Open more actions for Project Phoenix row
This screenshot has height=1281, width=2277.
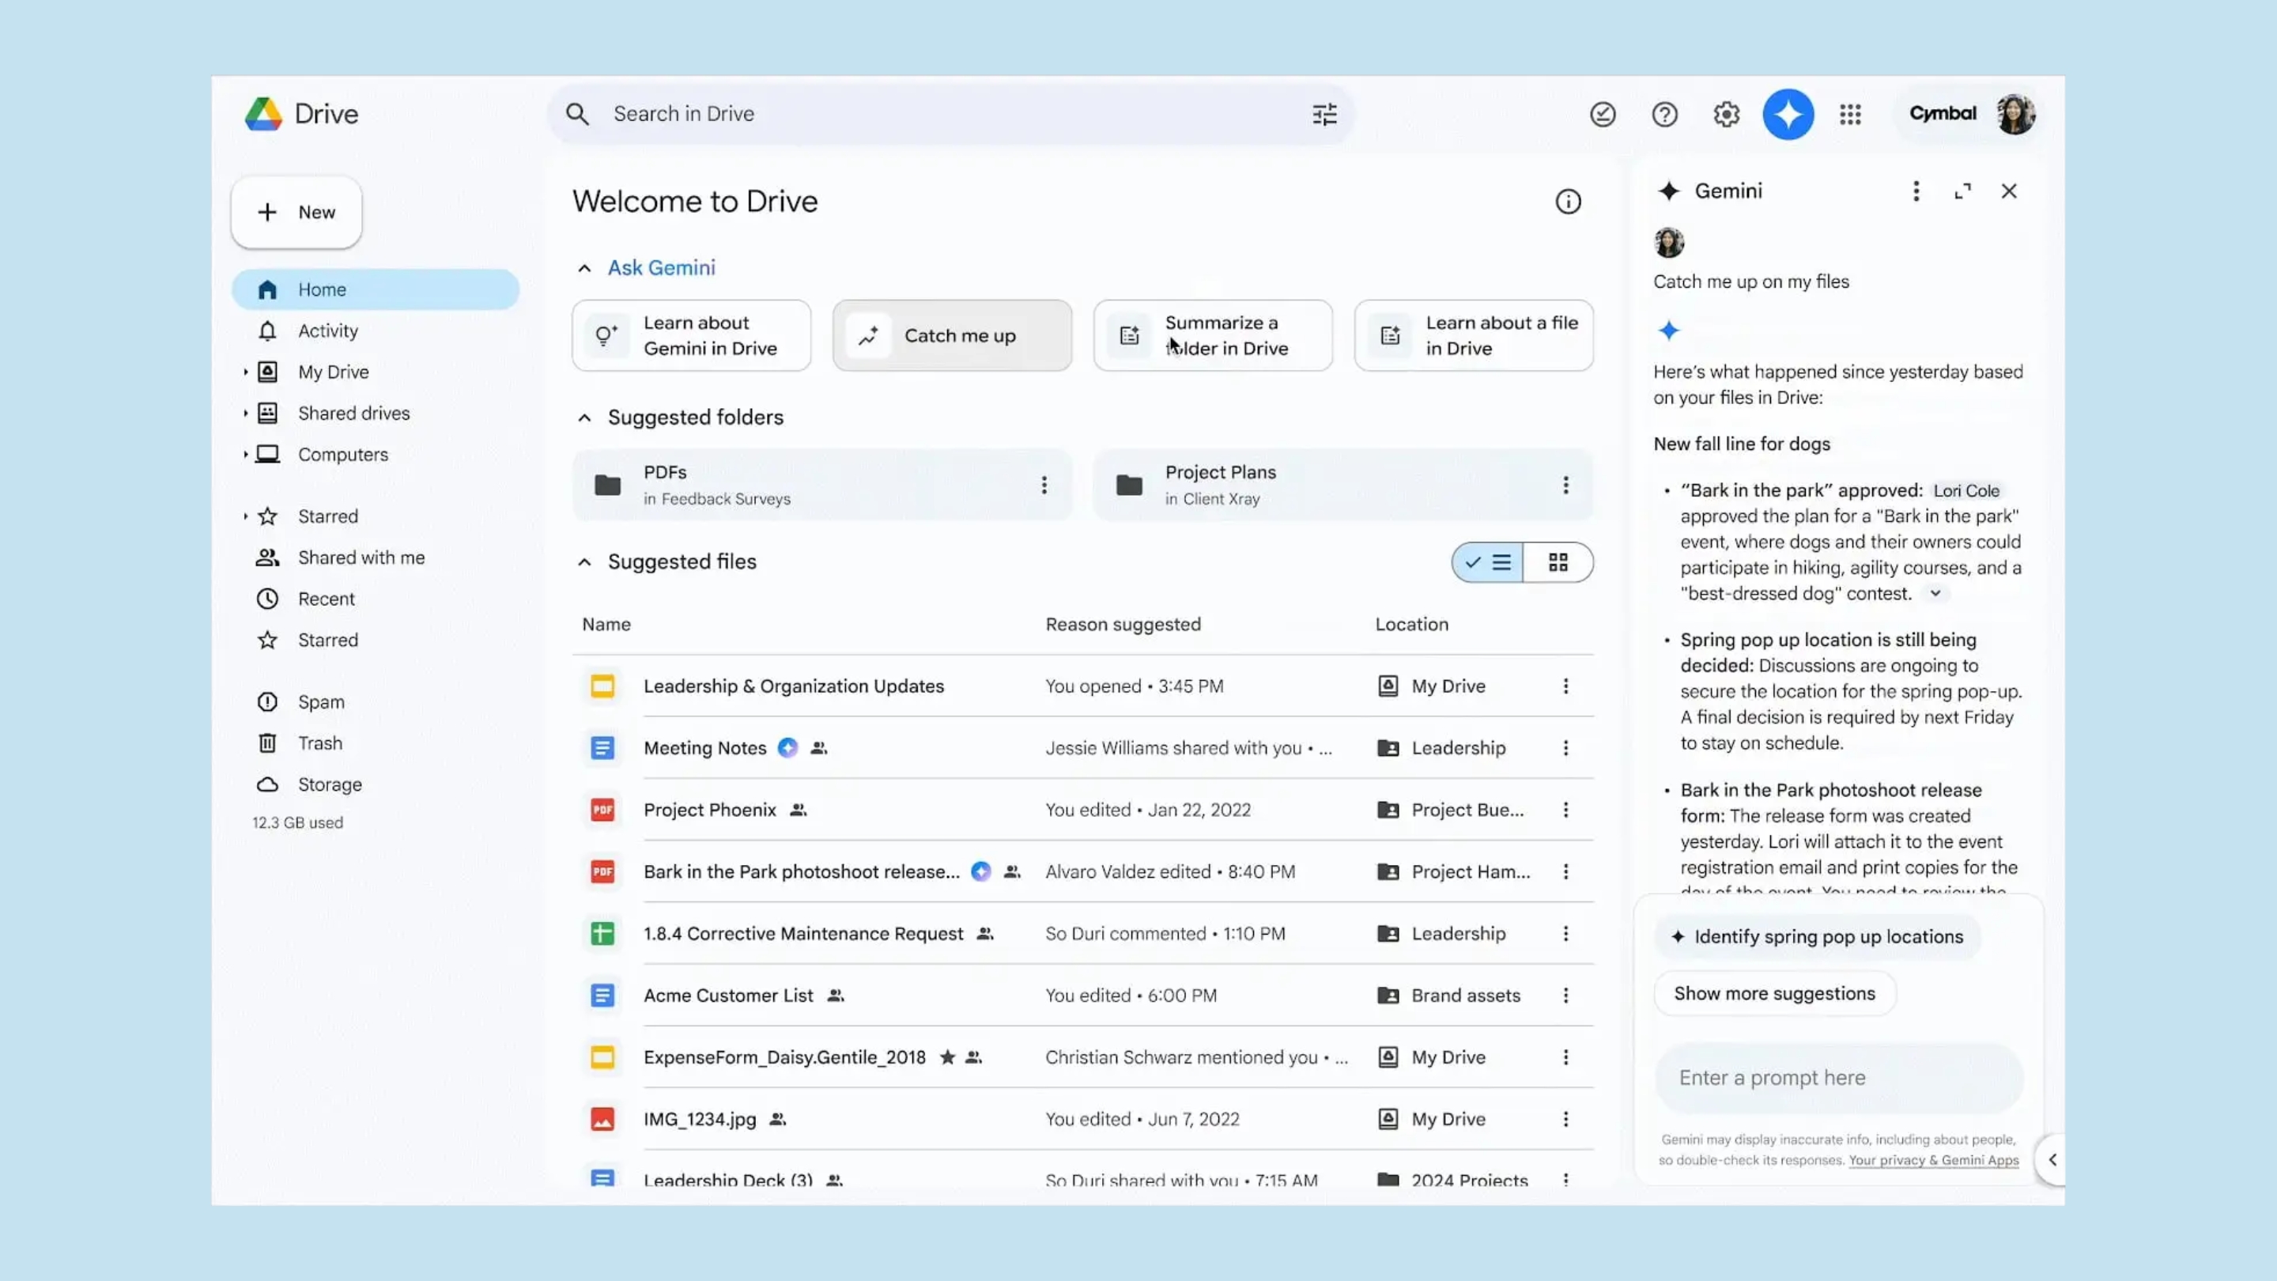pyautogui.click(x=1565, y=810)
